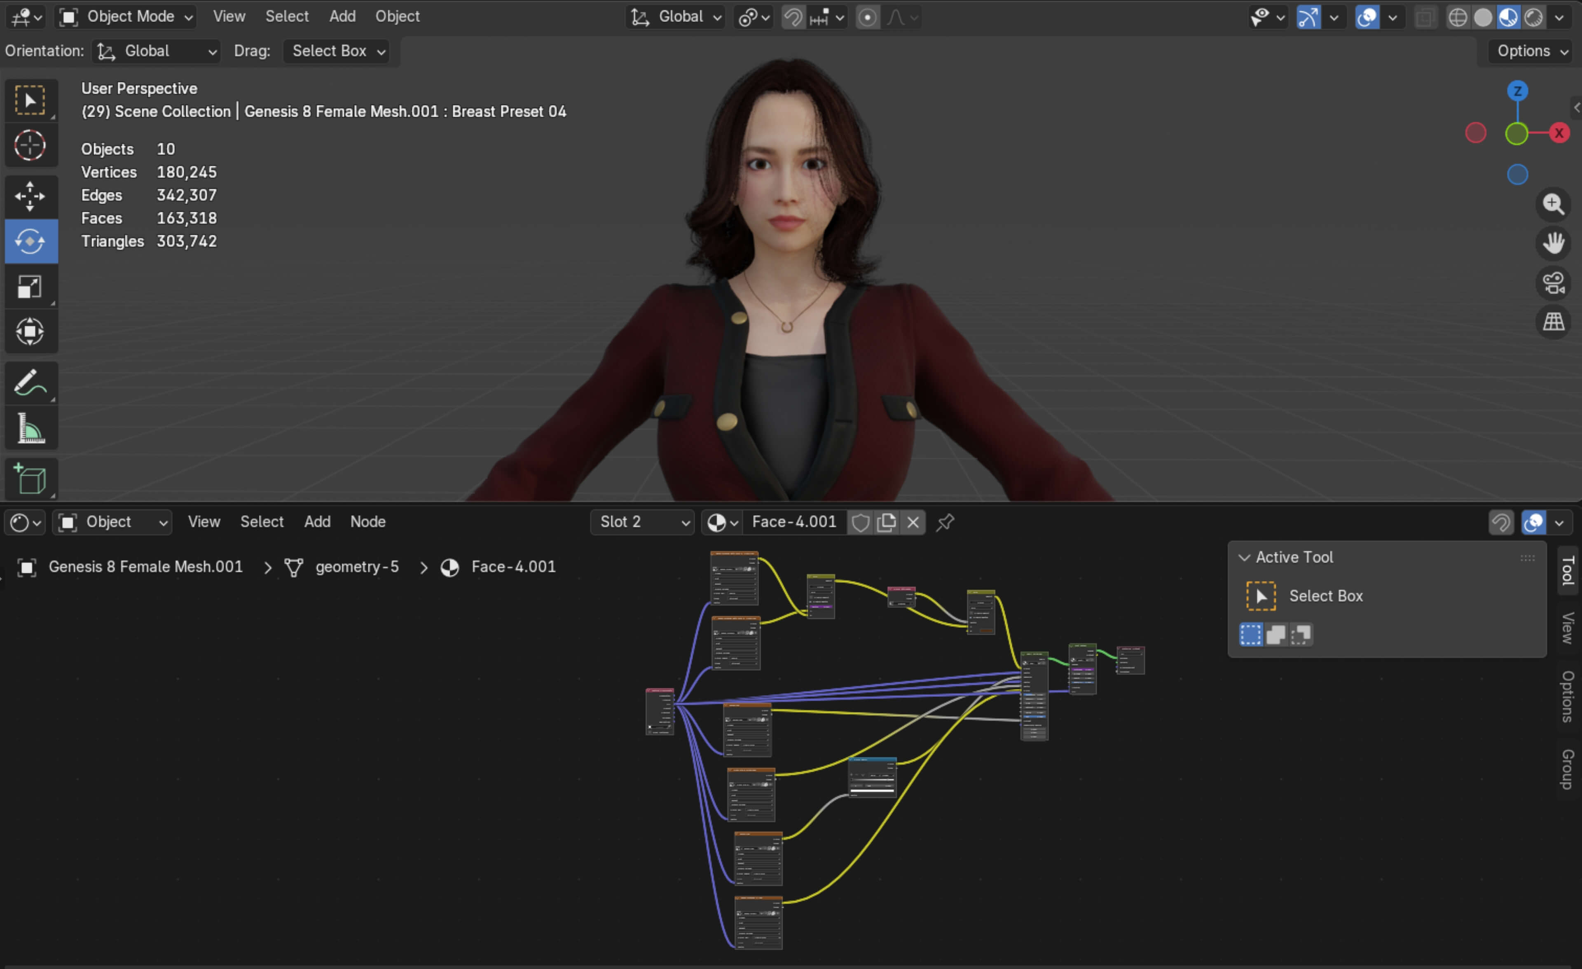Screen dimensions: 1582x969
Task: Click the Z axis on navigation gizmo
Action: (x=1517, y=91)
